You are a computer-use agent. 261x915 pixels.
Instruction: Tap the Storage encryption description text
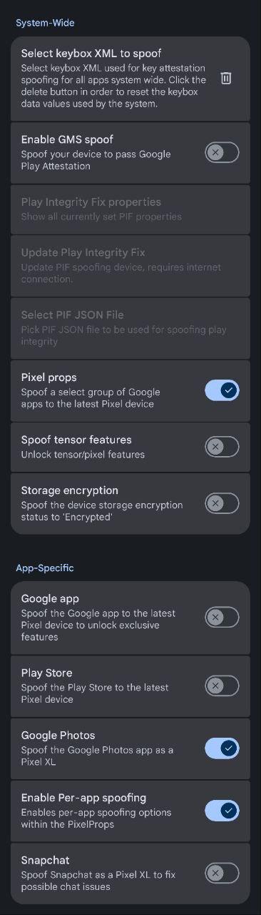(x=102, y=510)
